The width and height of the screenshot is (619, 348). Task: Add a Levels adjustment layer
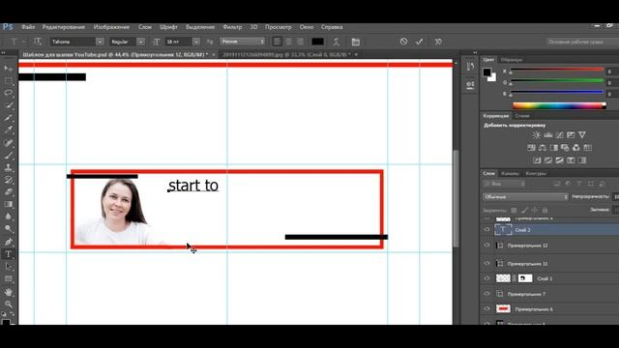[548, 135]
